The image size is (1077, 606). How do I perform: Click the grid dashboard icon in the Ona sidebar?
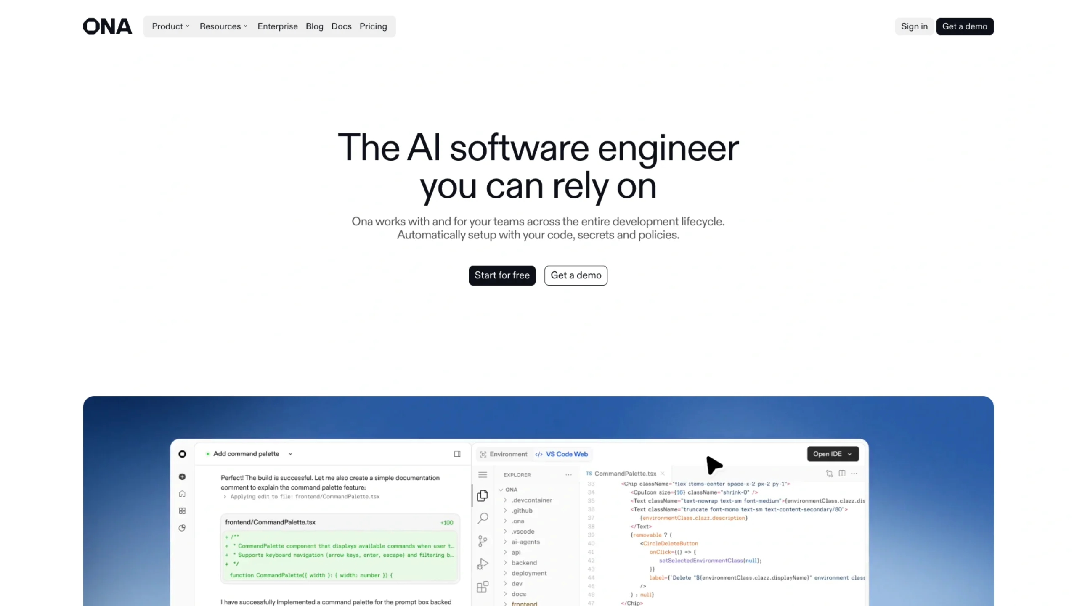[x=182, y=511]
